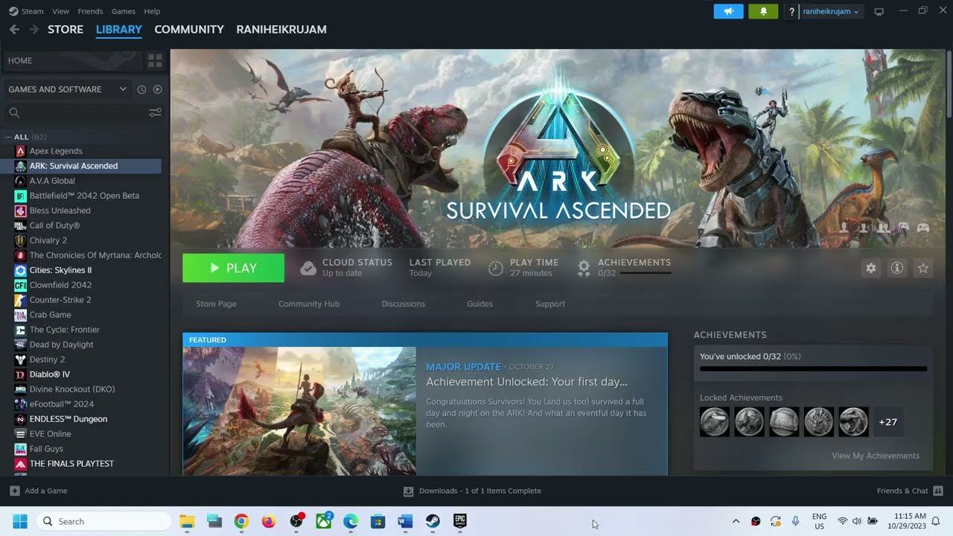
Task: Click the forward navigation arrow
Action: coord(34,29)
